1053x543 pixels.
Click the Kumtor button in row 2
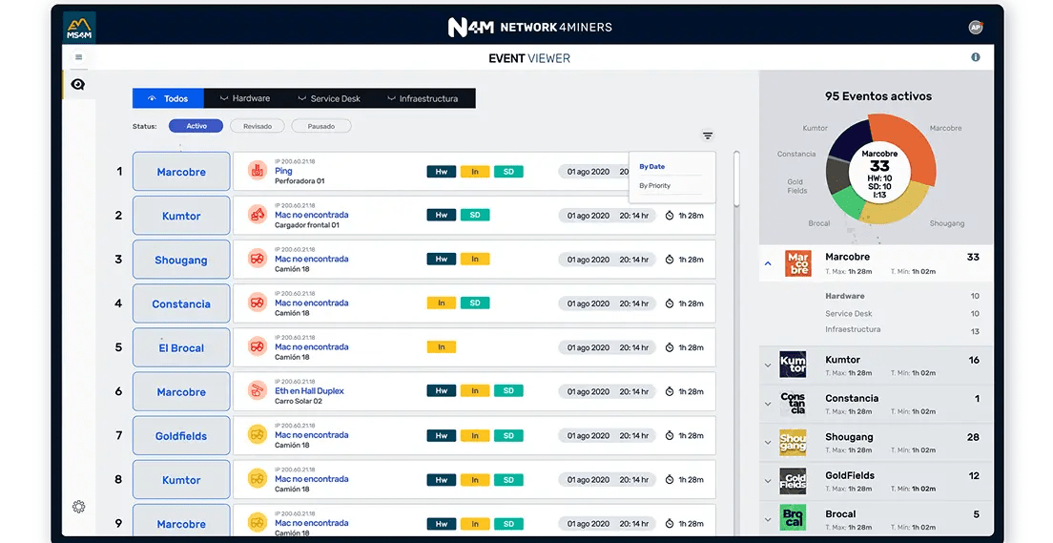click(x=181, y=216)
